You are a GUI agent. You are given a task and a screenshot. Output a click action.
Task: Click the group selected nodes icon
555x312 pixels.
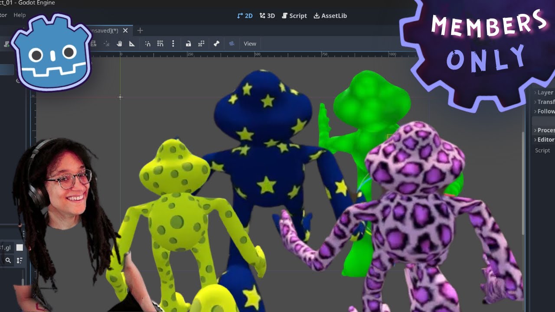tap(201, 43)
